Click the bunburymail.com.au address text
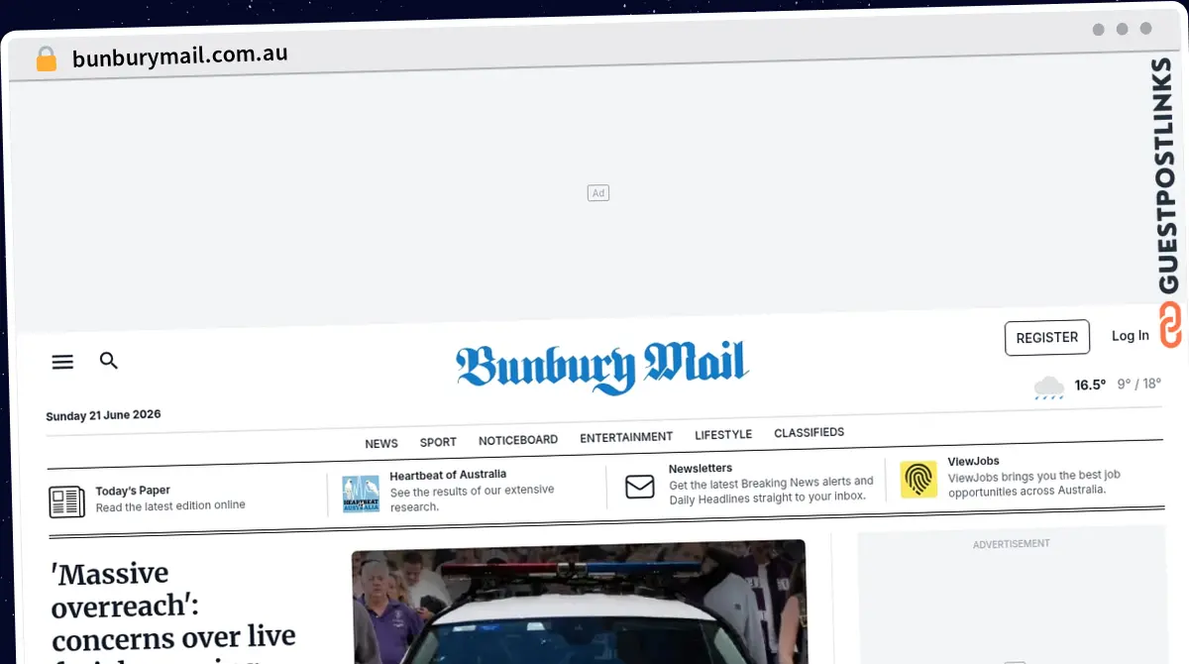Image resolution: width=1189 pixels, height=664 pixels. (x=180, y=55)
